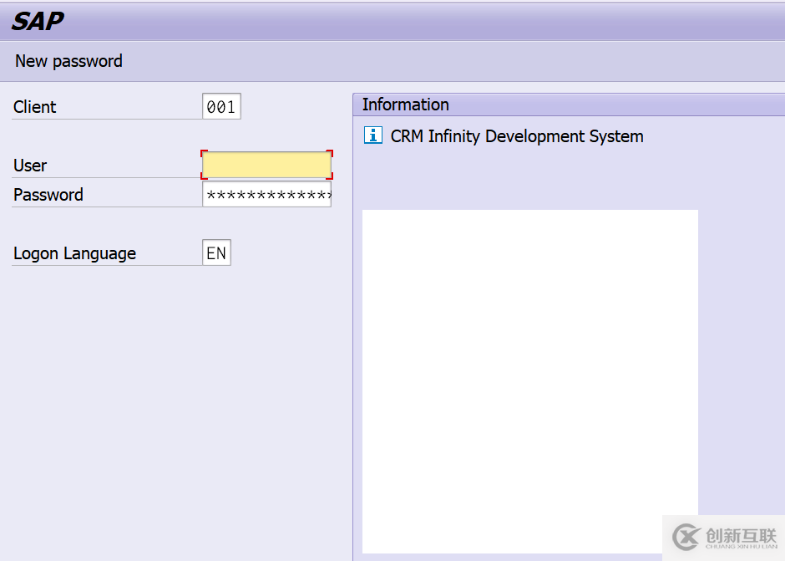
Task: Click the Client label
Action: 34,107
